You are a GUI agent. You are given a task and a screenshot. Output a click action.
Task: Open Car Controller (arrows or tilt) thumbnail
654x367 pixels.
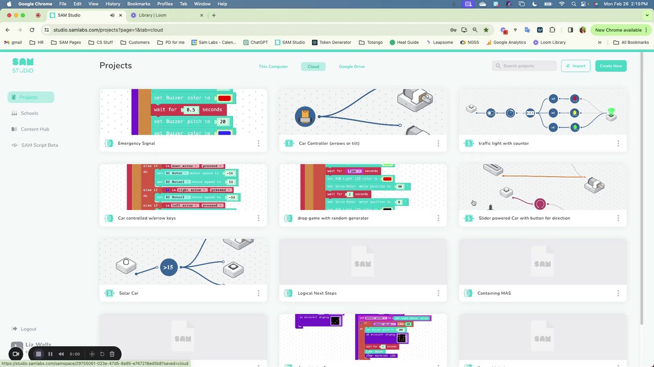coord(363,112)
